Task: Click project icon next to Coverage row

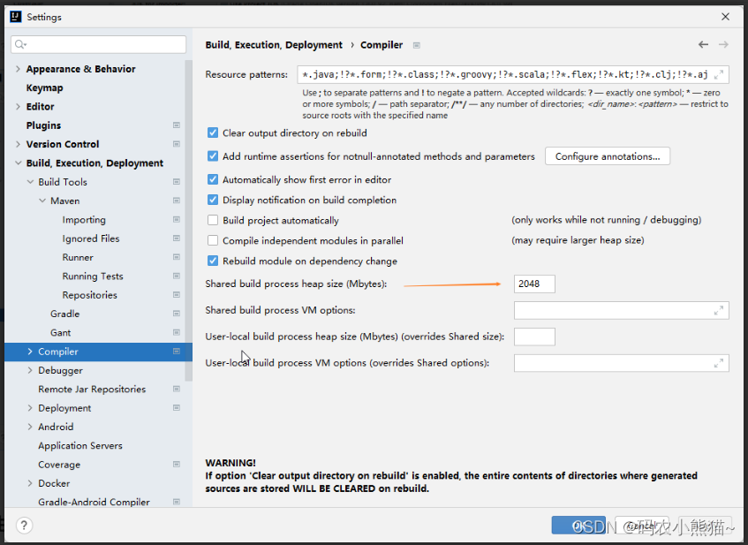Action: coord(177,465)
